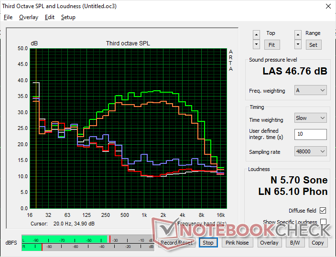Expand the Time weighting dropdown
336x257 pixels.
(311, 118)
